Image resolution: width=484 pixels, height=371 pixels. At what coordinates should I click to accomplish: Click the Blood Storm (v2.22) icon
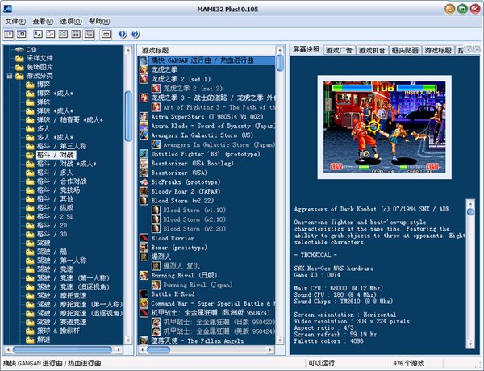[144, 201]
